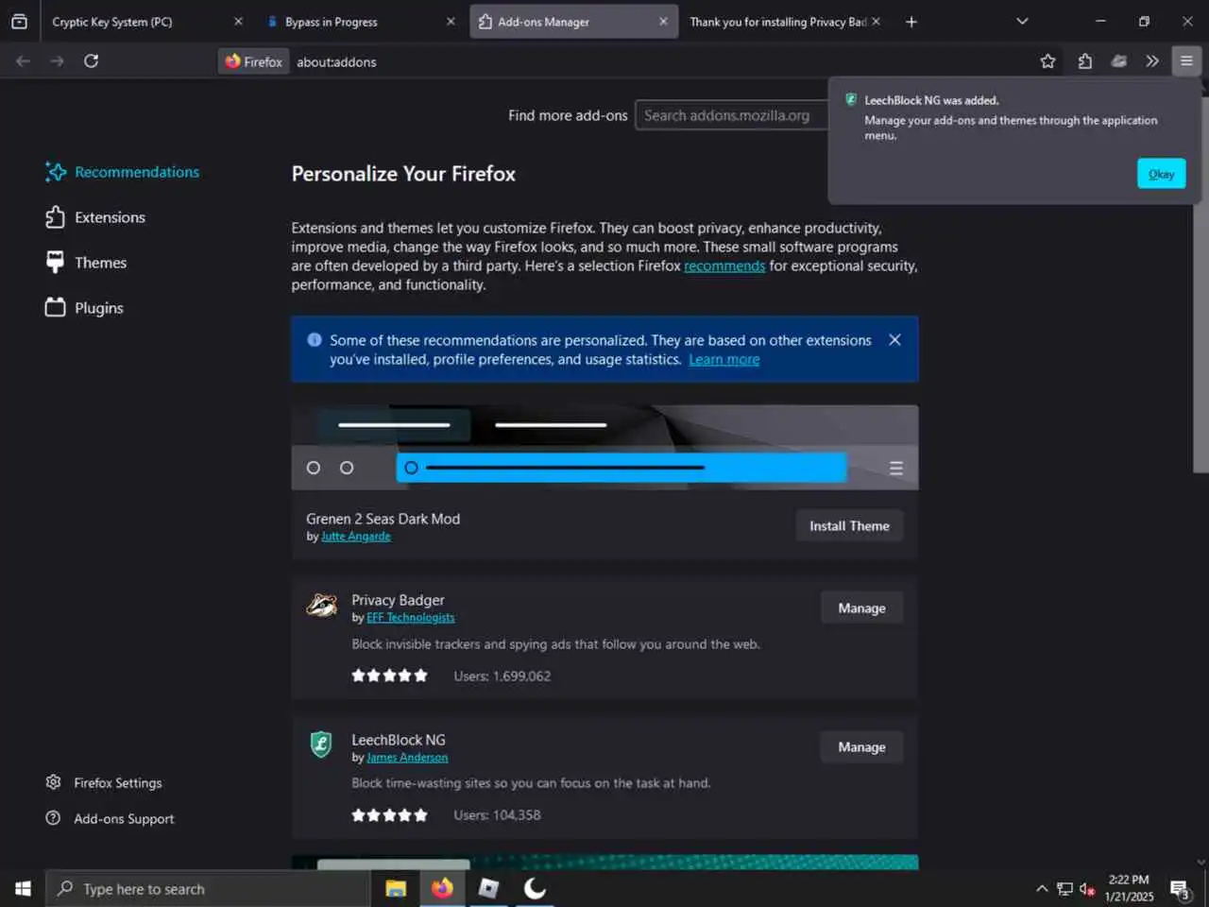Click the Privacy Badger badger icon
Image resolution: width=1209 pixels, height=907 pixels.
322,606
